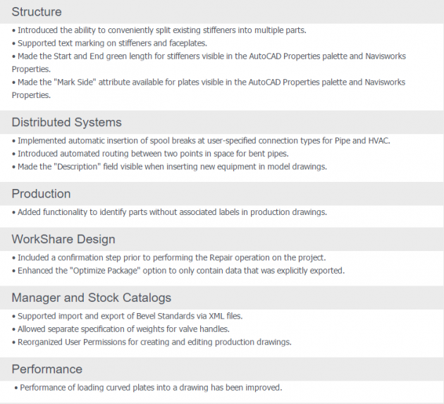
Task: Click the "Description" field visibility bullet
Action: coord(169,166)
